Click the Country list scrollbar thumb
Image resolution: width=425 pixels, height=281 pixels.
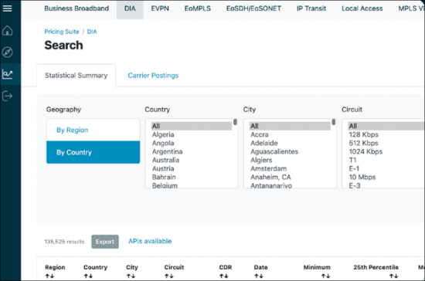pos(235,122)
